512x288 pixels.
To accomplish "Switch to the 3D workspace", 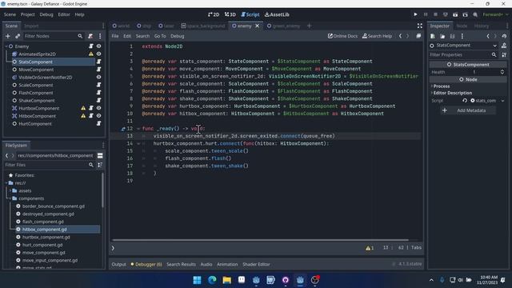I will pos(230,14).
